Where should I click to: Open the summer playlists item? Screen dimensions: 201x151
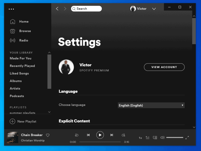click(23, 113)
